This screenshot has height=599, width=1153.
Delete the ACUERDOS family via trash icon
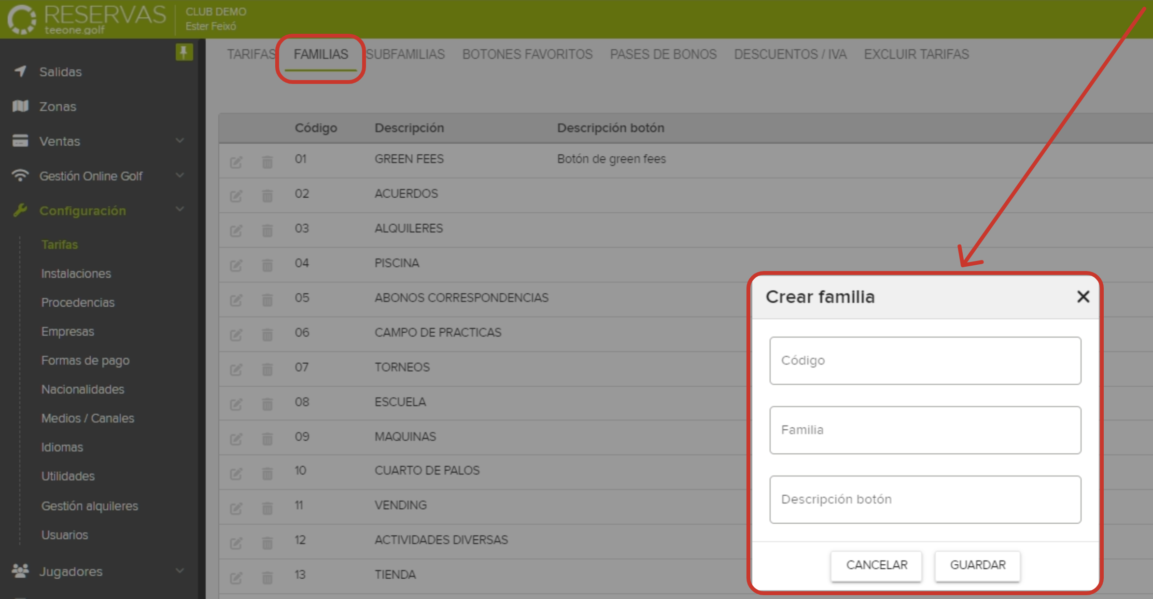click(x=267, y=195)
